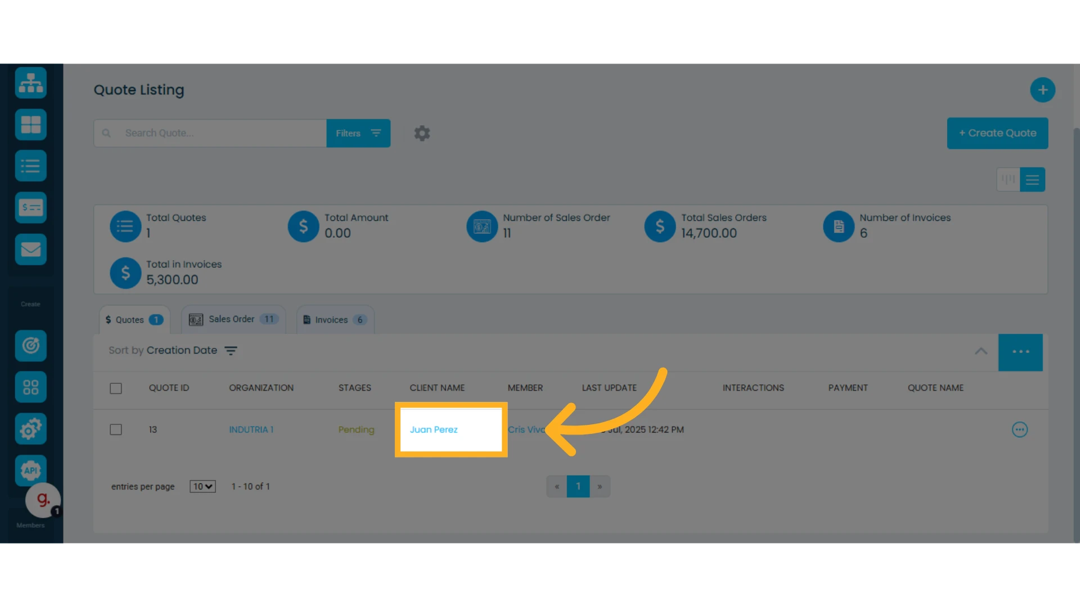This screenshot has height=607, width=1080.
Task: Open the dashboard grid sidebar icon
Action: 31,124
